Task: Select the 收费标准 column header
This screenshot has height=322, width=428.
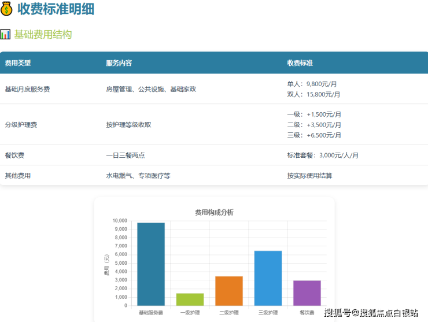Action: click(300, 62)
